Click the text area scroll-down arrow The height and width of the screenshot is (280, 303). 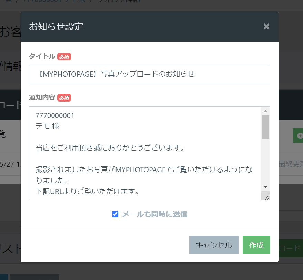pos(265,186)
